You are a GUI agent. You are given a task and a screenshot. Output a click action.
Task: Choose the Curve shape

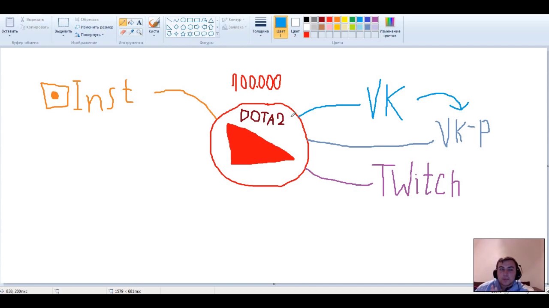click(x=176, y=20)
